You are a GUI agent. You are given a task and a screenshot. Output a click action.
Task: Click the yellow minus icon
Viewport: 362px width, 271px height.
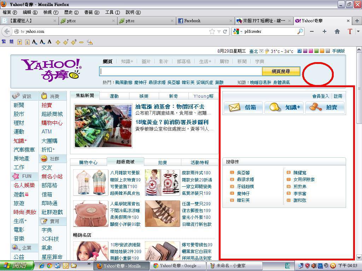click(x=81, y=42)
